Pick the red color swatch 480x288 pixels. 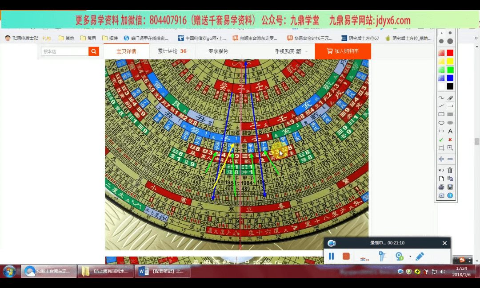[450, 53]
